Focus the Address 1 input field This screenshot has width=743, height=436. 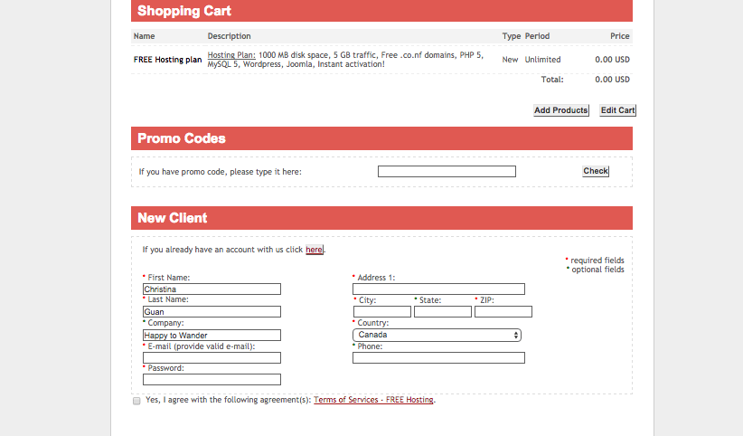coord(438,289)
